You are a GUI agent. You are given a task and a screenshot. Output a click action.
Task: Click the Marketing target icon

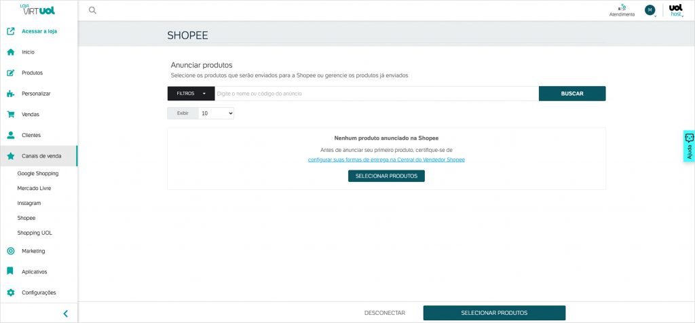(11, 251)
